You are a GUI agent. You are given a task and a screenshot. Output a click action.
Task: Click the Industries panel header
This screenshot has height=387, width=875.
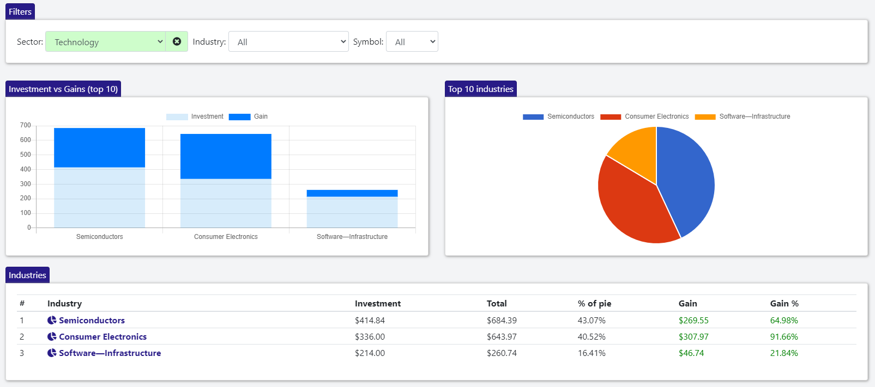[x=27, y=275]
